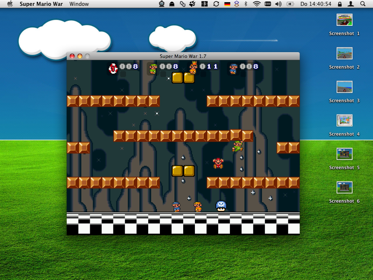Open the Super Mario War application menu

pyautogui.click(x=41, y=4)
